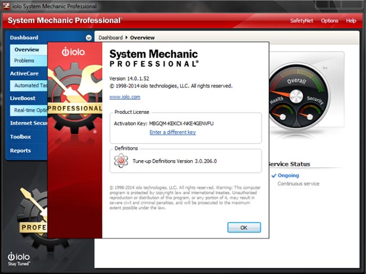Image resolution: width=366 pixels, height=274 pixels.
Task: Click the Ongoing service status checkmark
Action: (x=274, y=175)
